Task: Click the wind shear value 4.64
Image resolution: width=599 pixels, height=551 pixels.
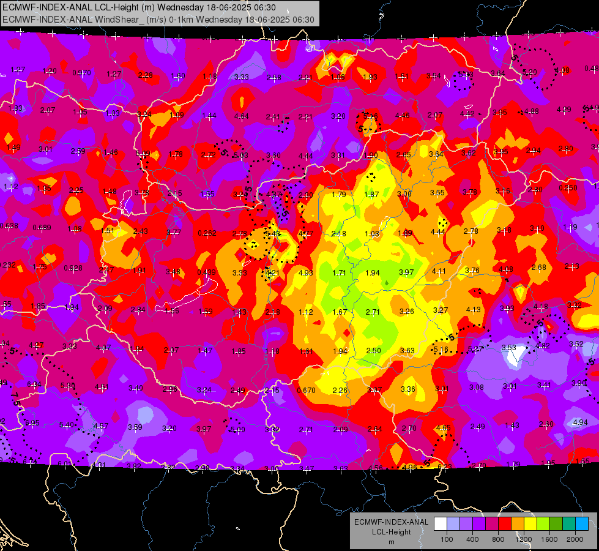Action: pos(242,116)
